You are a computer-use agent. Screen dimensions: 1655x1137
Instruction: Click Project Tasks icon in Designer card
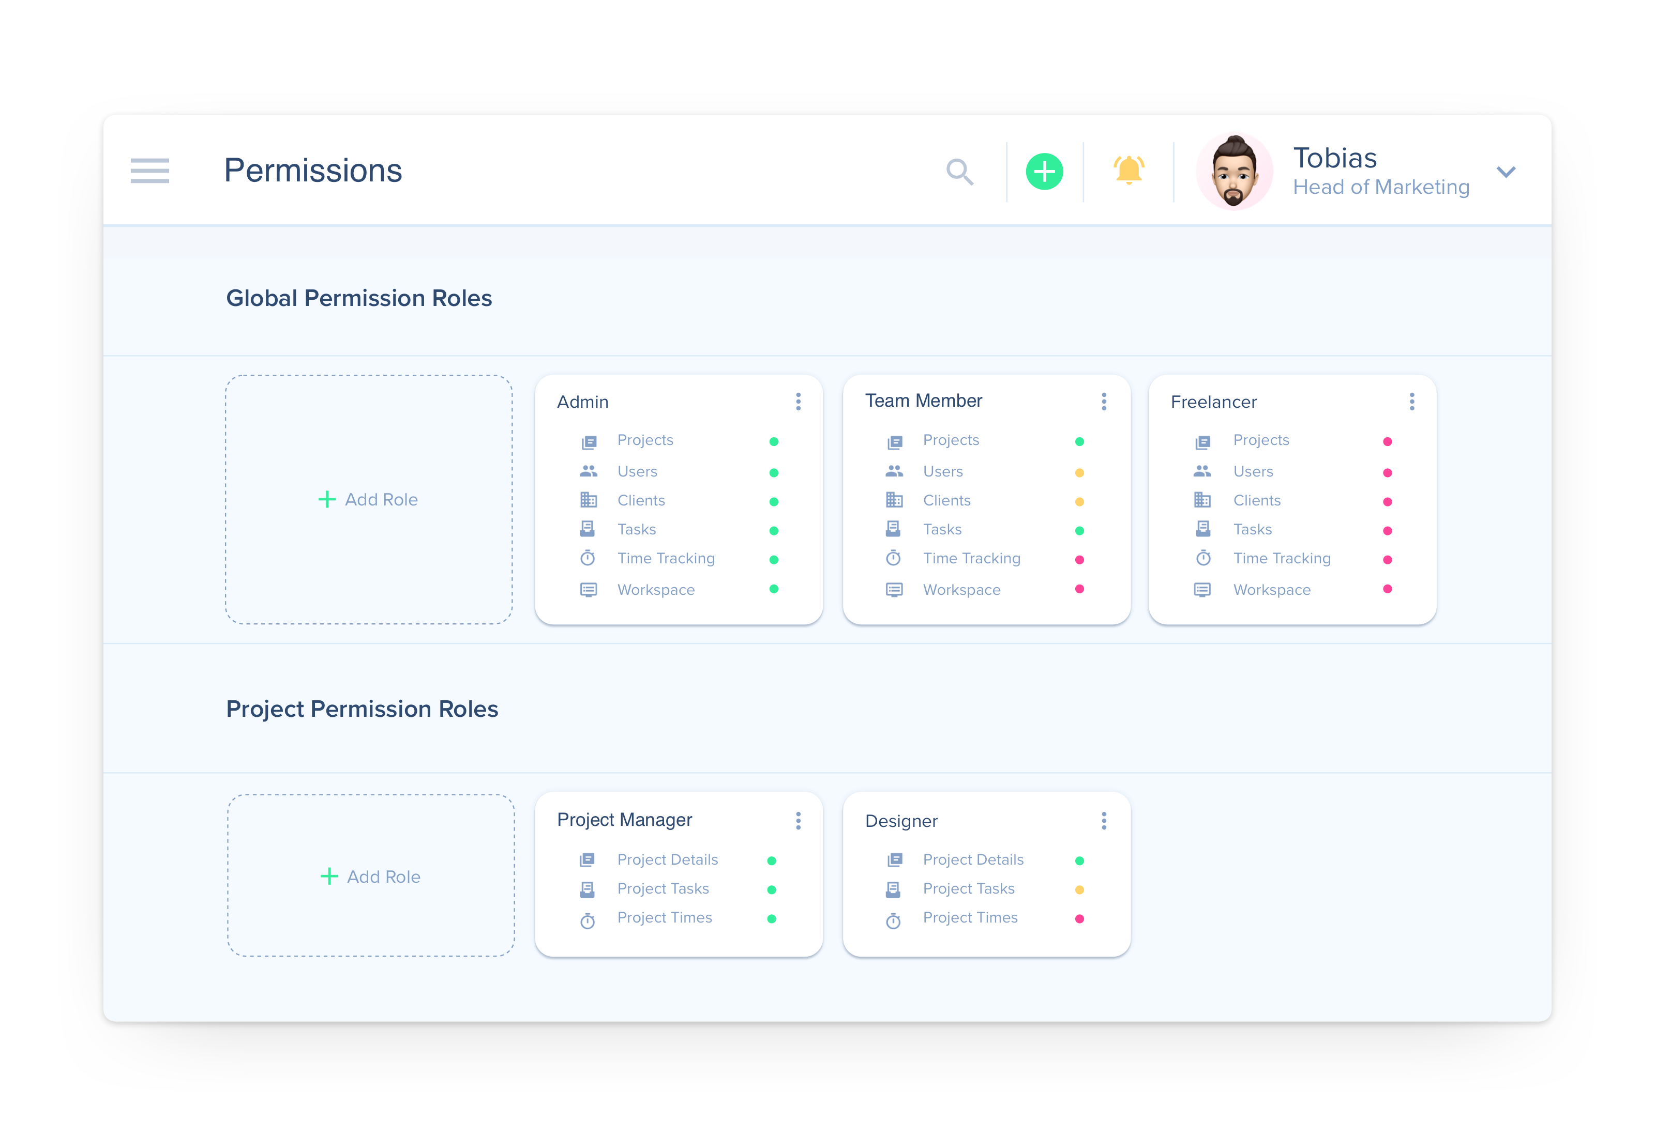pos(893,889)
